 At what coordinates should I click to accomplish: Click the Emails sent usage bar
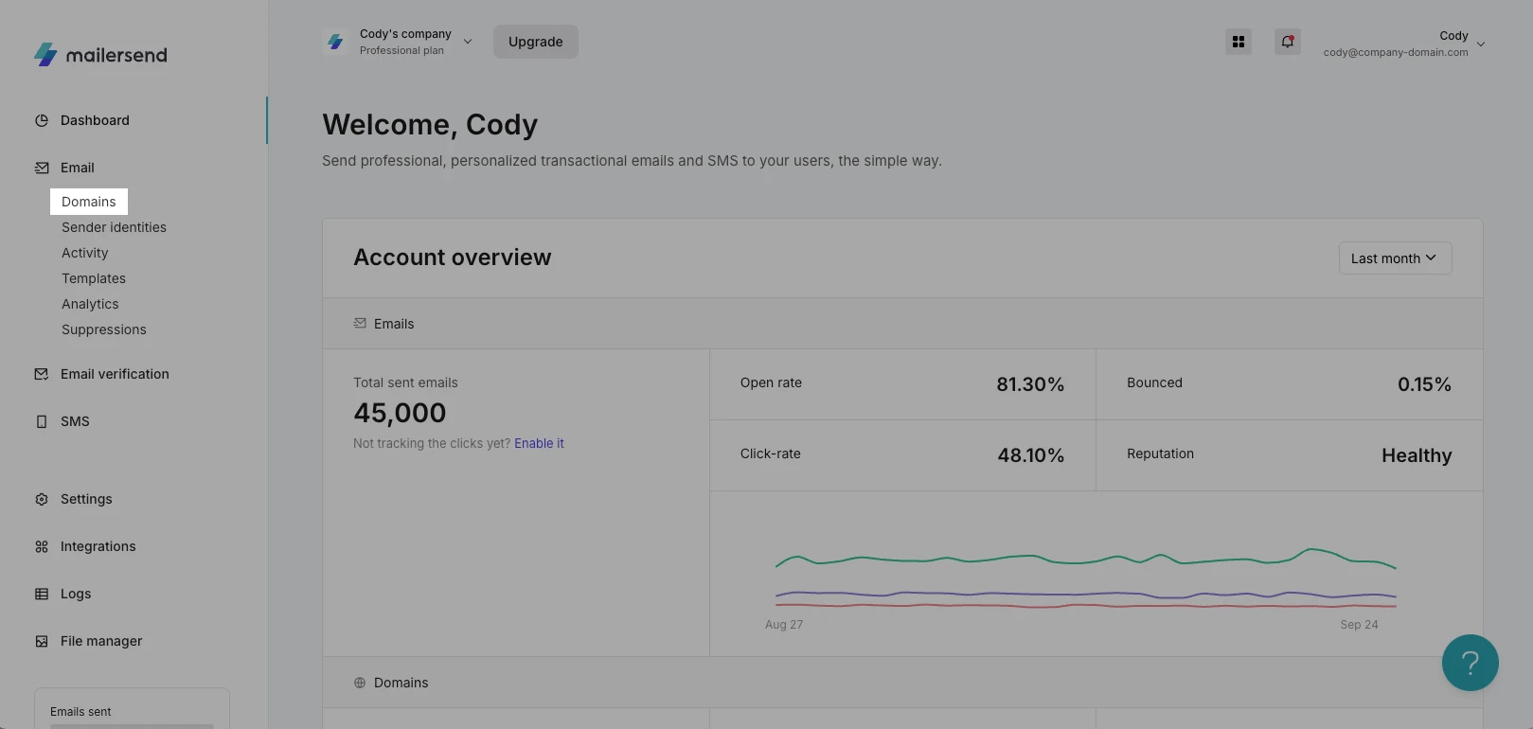[132, 724]
